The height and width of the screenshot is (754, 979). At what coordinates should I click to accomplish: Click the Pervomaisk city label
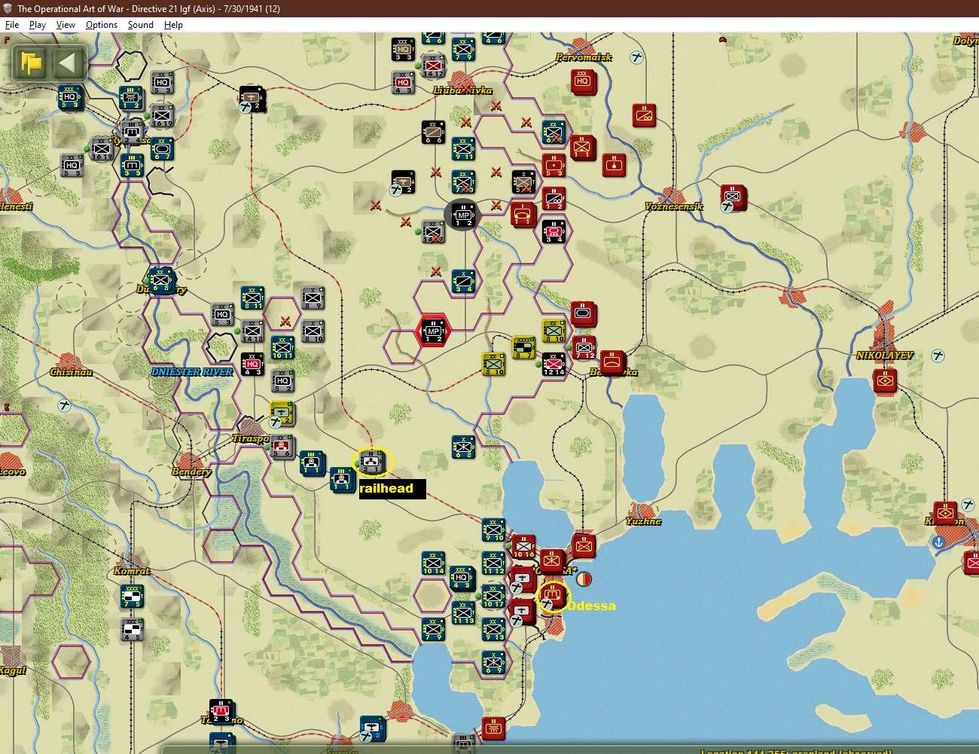point(584,57)
